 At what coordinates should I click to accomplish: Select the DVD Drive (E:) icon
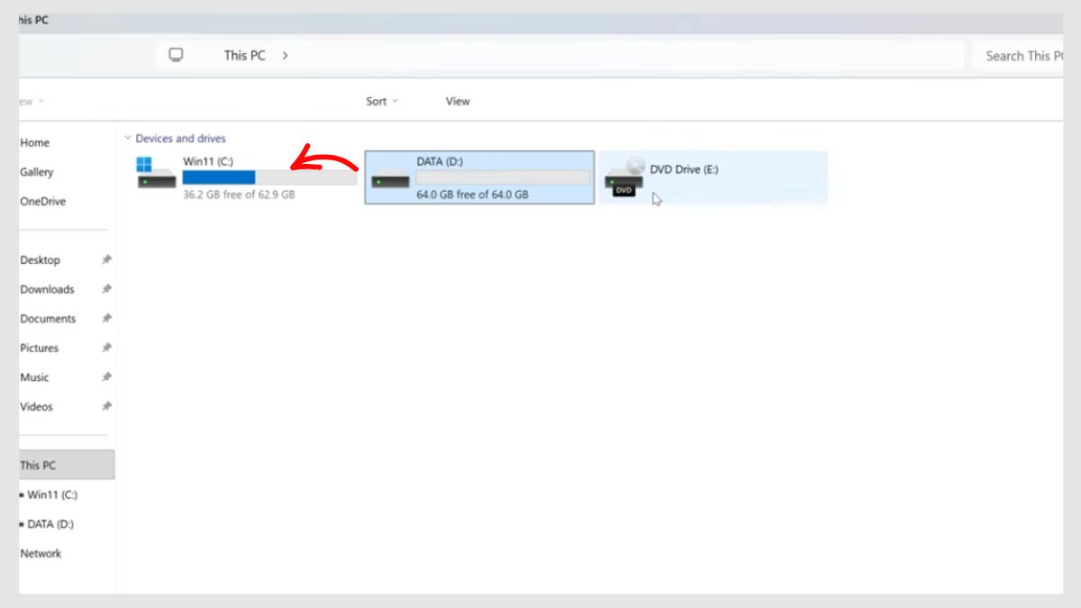(624, 177)
